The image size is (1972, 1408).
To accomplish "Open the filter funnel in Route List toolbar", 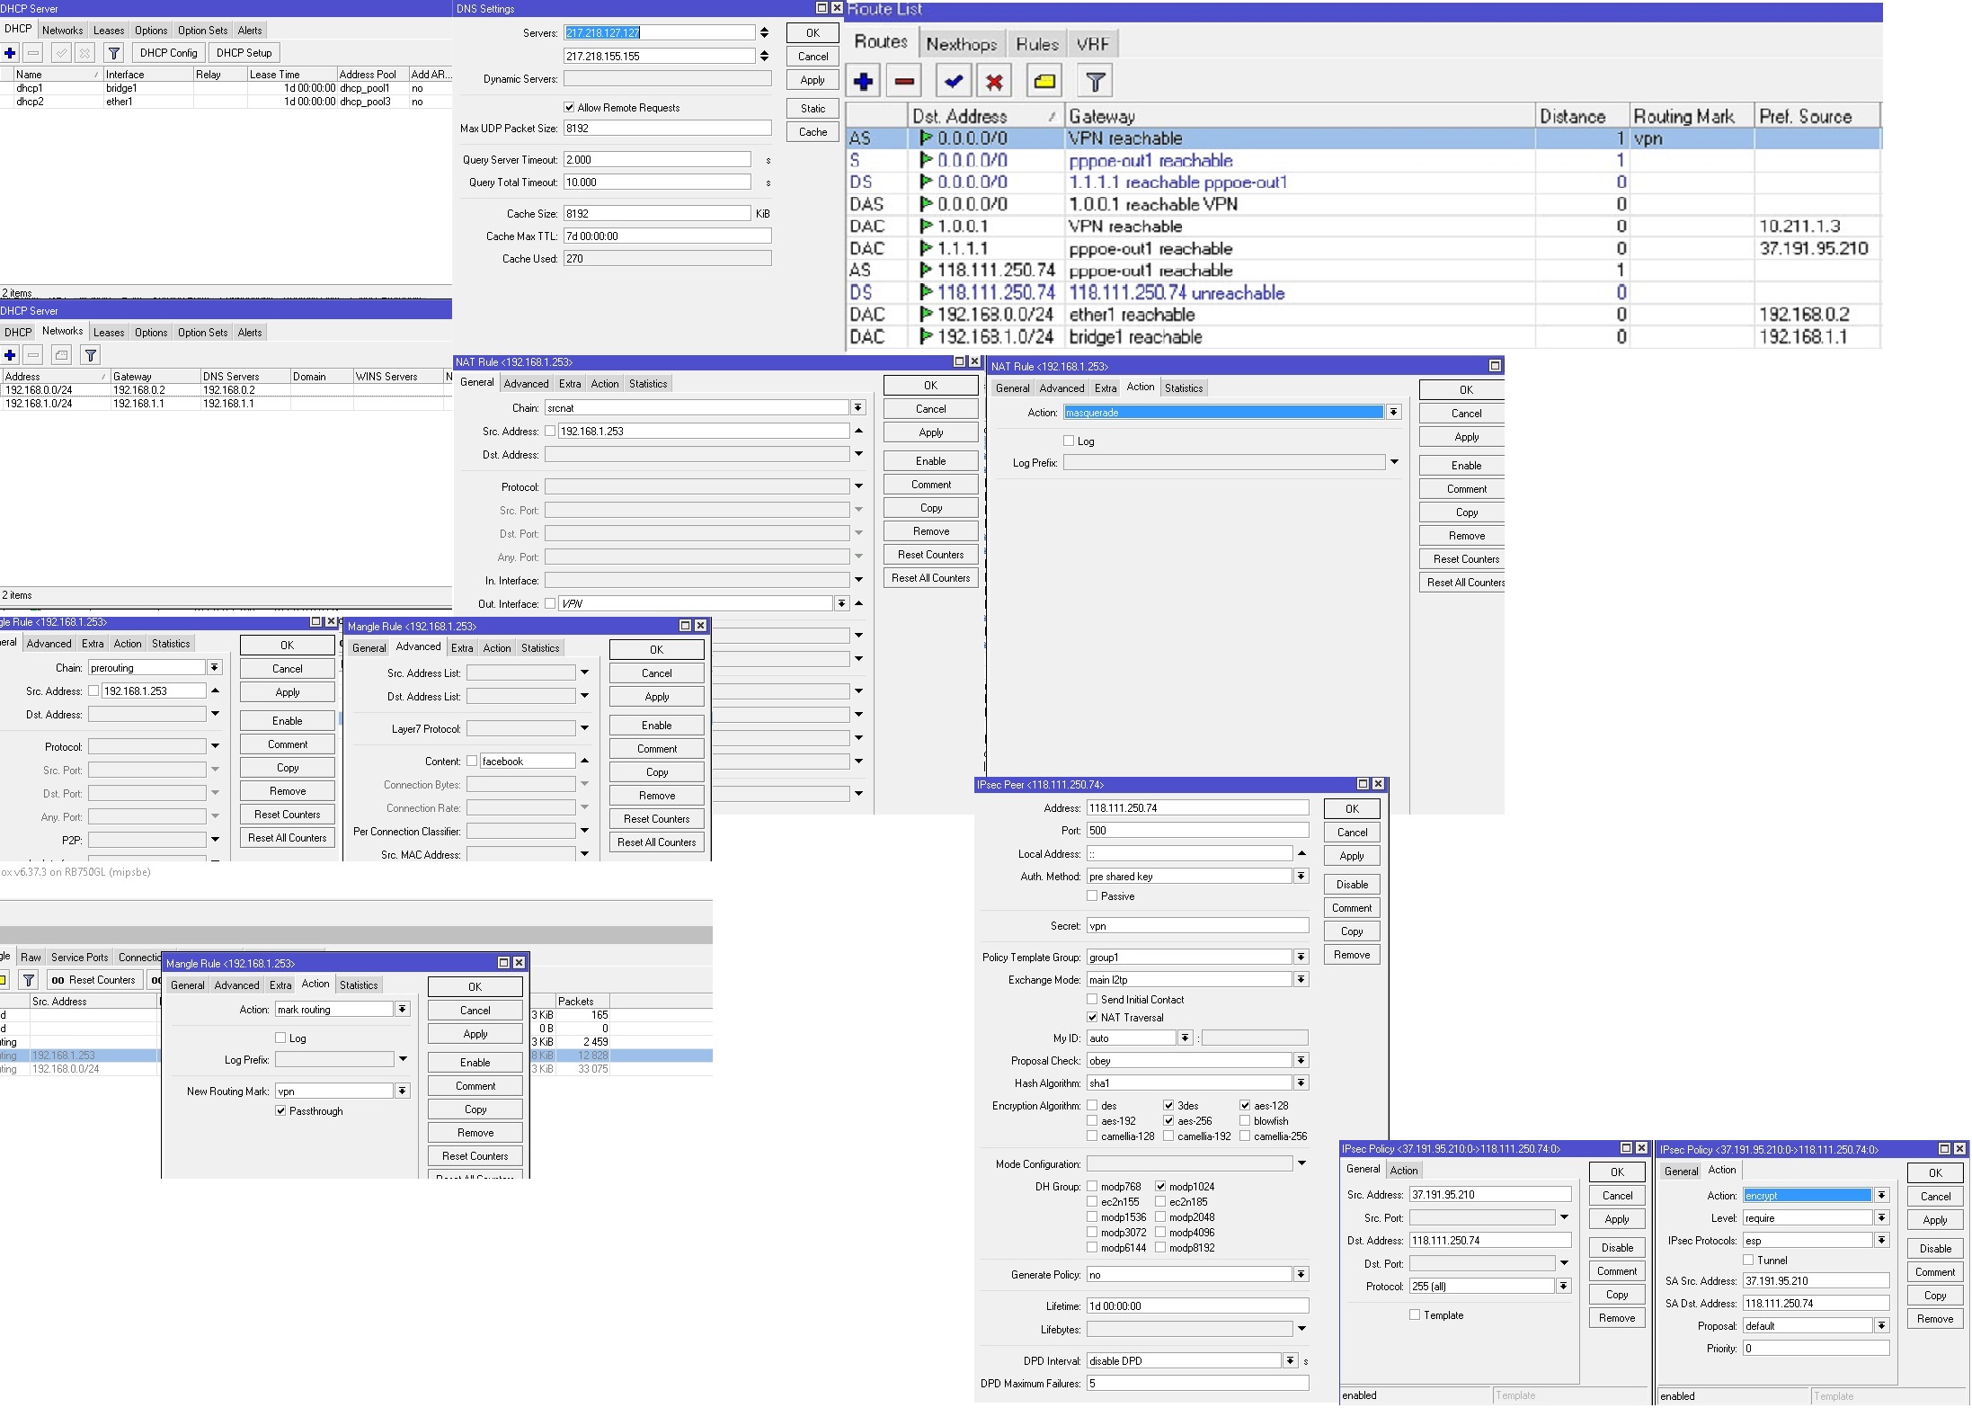I will click(1095, 81).
